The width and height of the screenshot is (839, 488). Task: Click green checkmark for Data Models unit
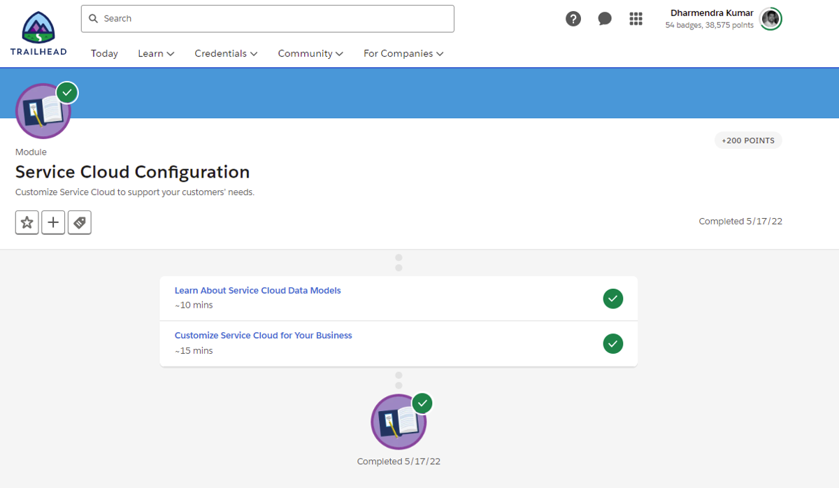click(613, 299)
